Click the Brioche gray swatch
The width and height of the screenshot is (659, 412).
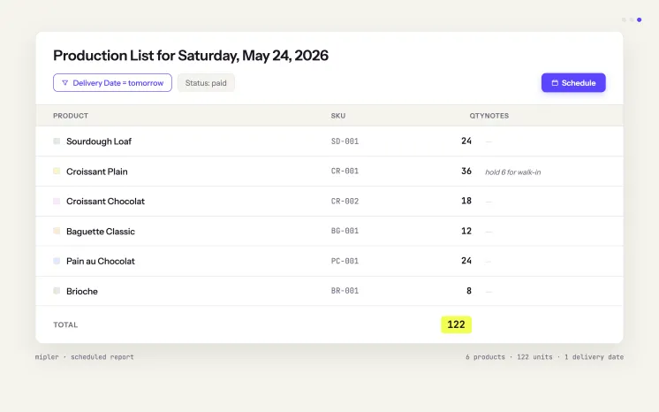57,291
